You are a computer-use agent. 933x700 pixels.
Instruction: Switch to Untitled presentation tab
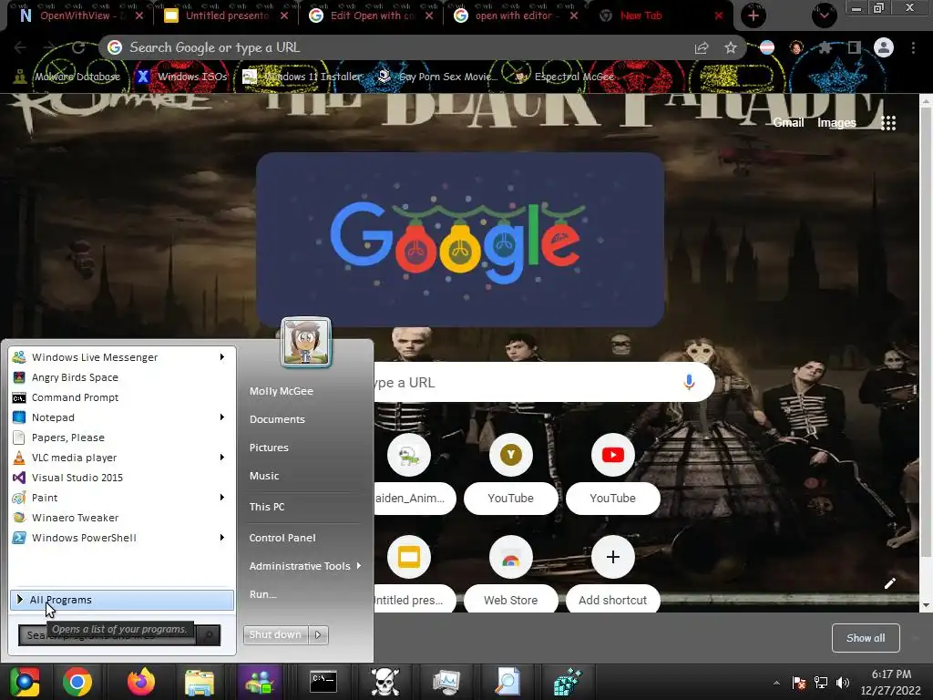[226, 15]
